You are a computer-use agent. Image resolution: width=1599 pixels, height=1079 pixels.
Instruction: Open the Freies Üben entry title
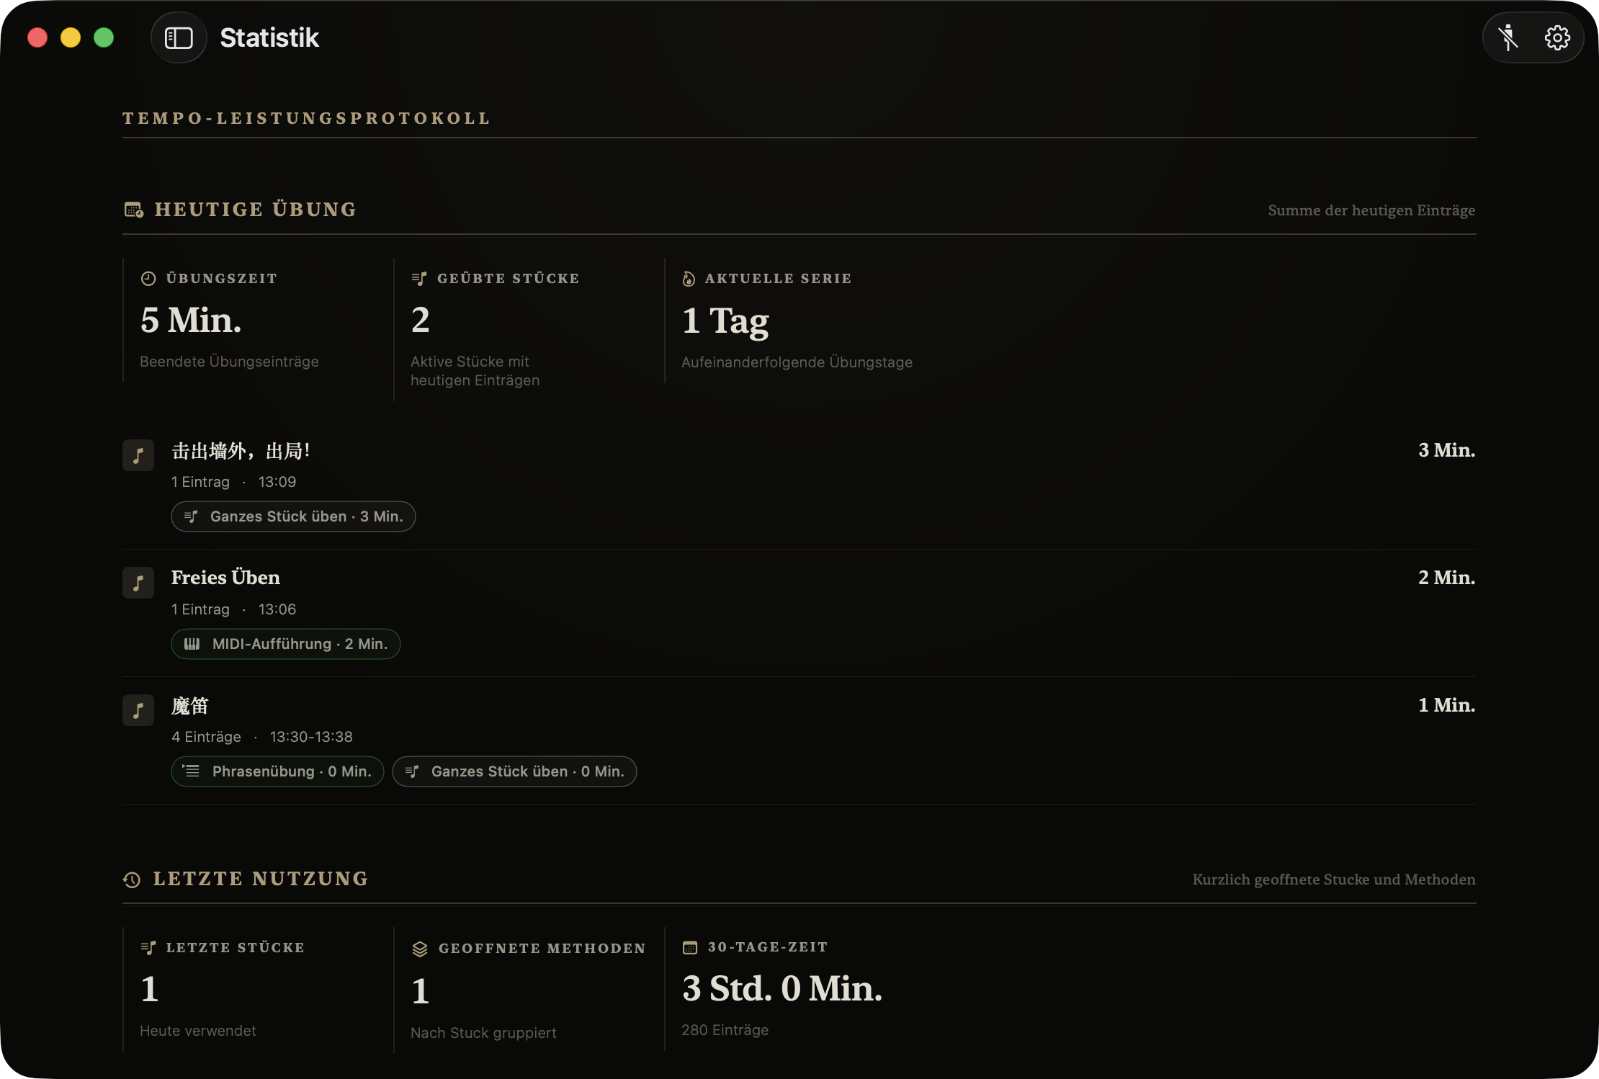click(225, 578)
